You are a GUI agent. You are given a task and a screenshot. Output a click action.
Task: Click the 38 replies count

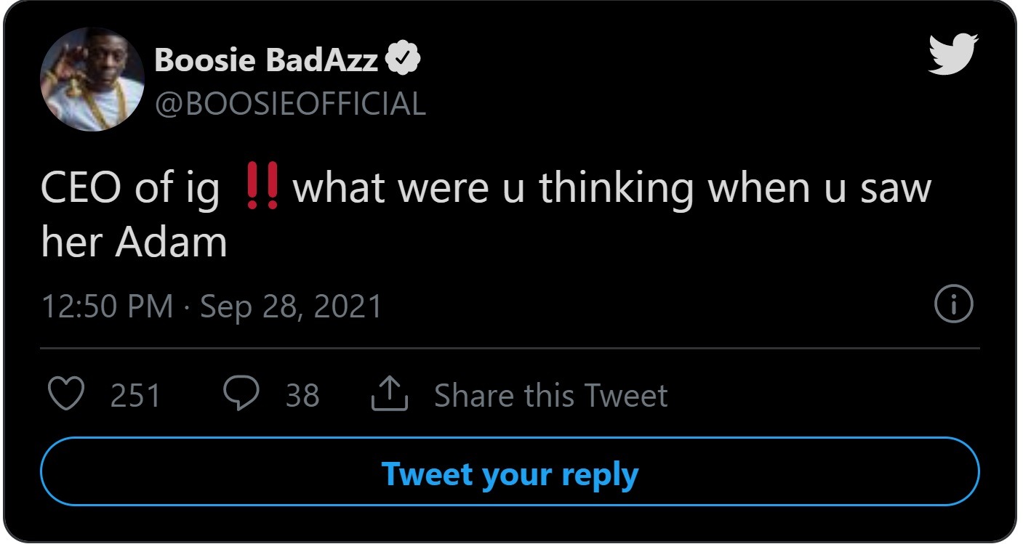tap(302, 396)
